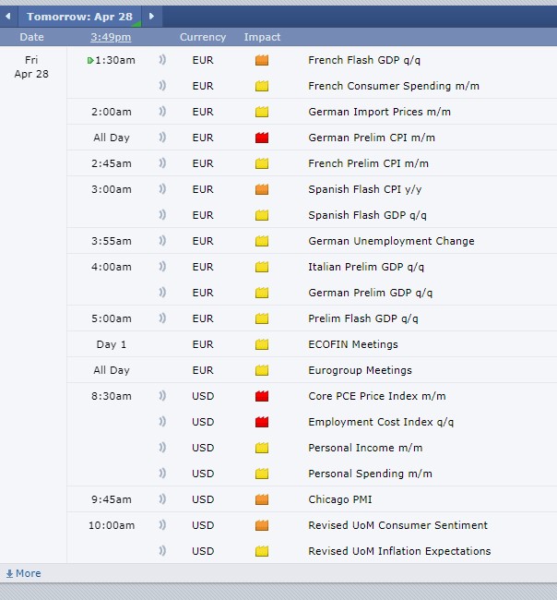Image resolution: width=557 pixels, height=600 pixels.
Task: Open the Revised UoM Consumer Sentiment event
Action: click(x=397, y=525)
